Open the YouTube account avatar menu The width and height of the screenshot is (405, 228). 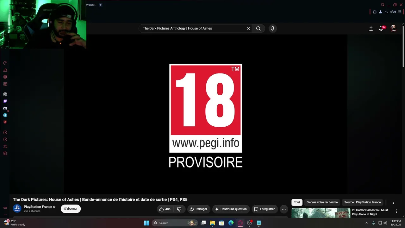[x=393, y=28]
